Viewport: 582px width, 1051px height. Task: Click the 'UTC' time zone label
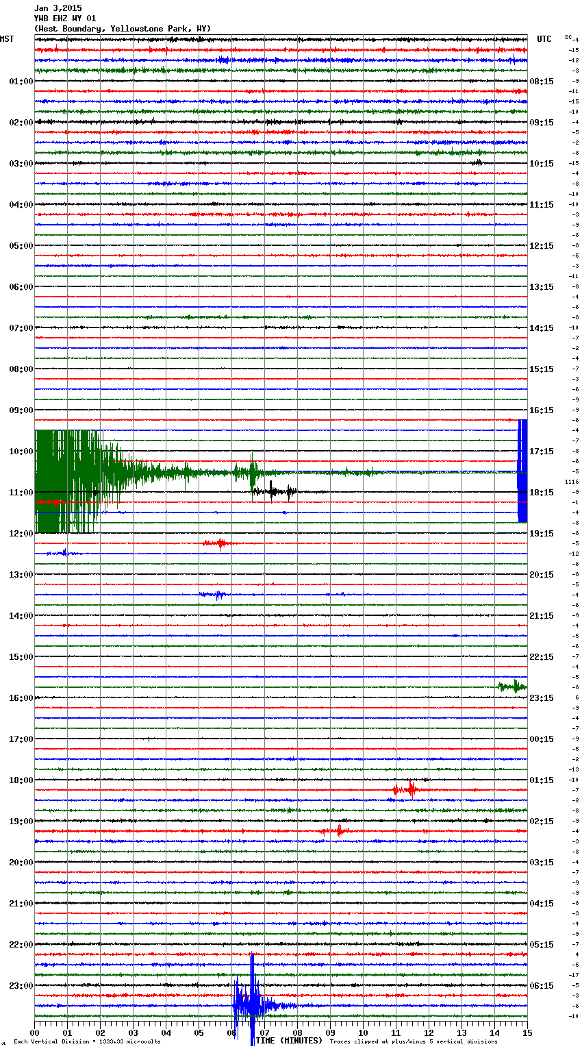[544, 39]
